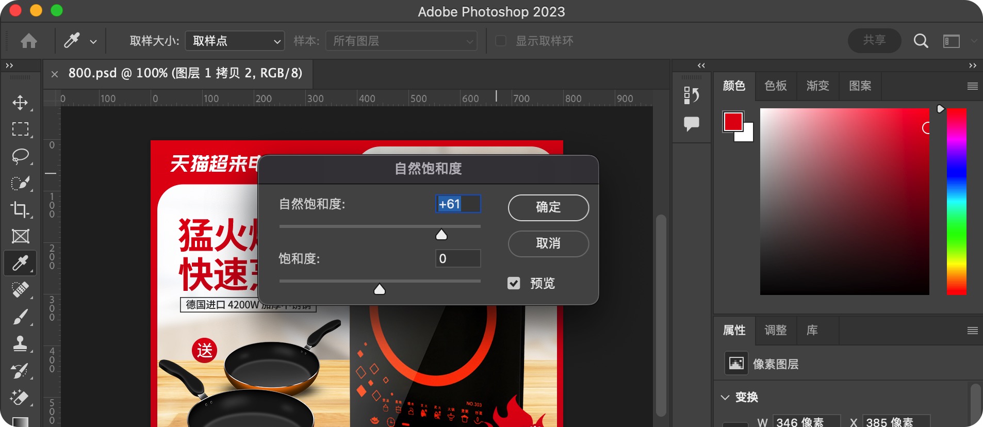This screenshot has height=427, width=983.
Task: Click the canvas vertical scrollbar
Action: tap(661, 315)
